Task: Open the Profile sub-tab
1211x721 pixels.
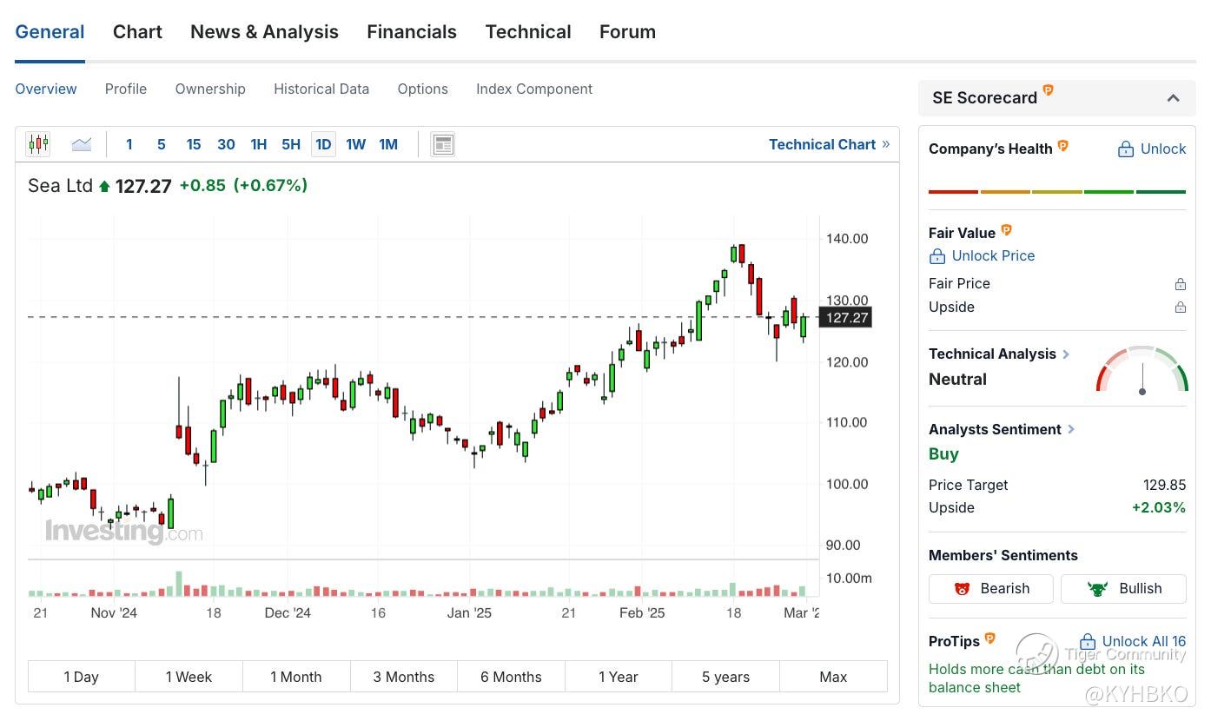Action: (126, 89)
